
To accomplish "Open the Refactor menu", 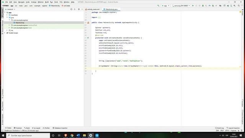I will (x=41, y=2).
